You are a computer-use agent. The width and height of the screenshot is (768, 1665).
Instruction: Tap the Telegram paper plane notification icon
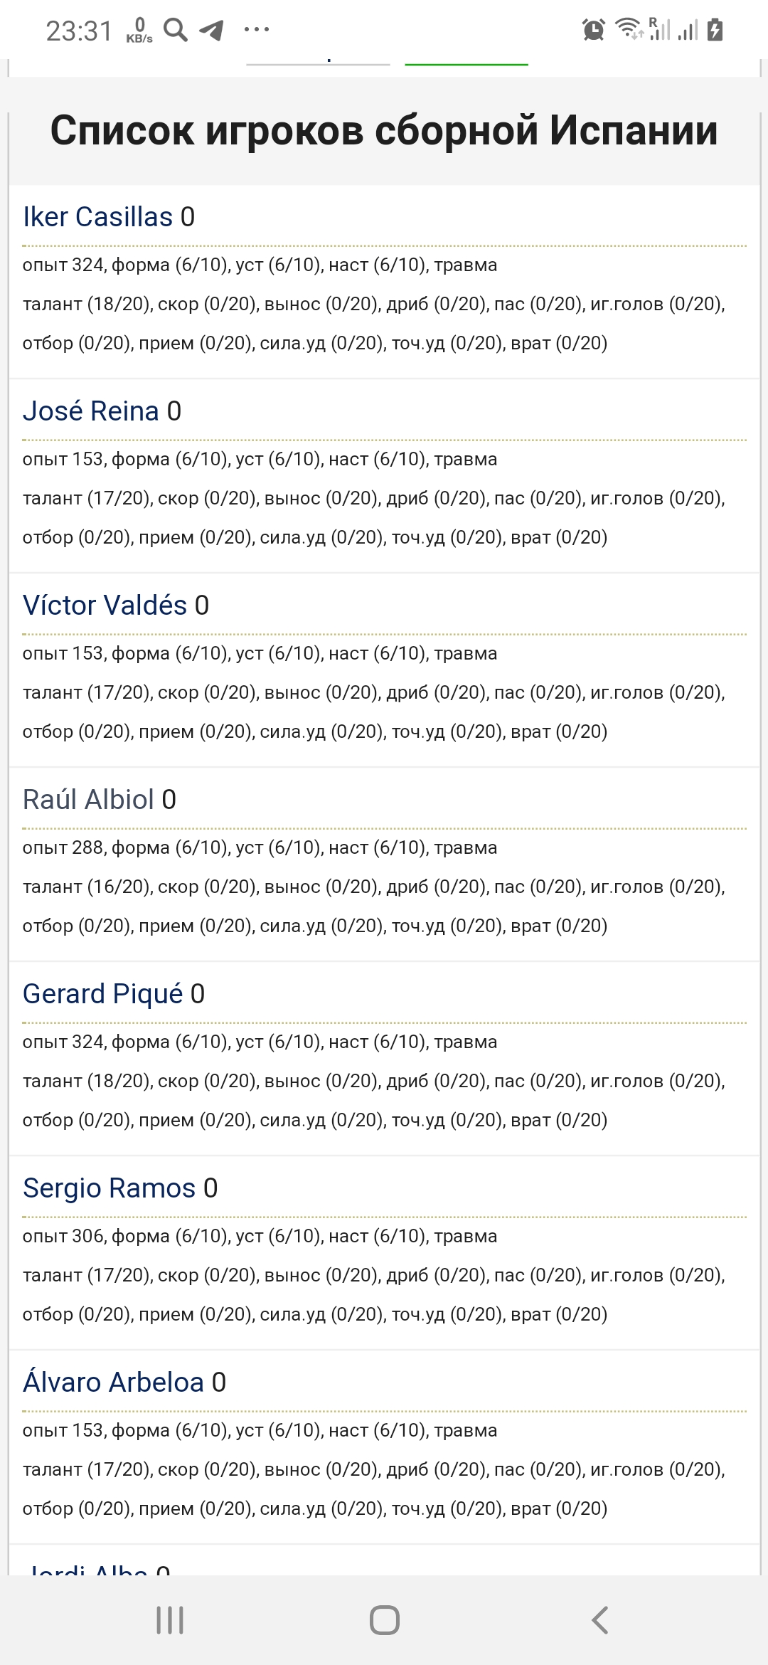coord(211,30)
